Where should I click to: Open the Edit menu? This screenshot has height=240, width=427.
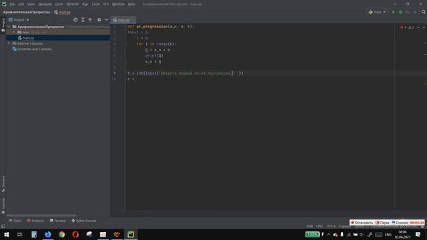click(x=21, y=4)
